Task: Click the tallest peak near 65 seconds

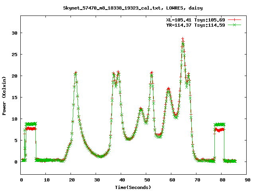Action: click(x=183, y=39)
